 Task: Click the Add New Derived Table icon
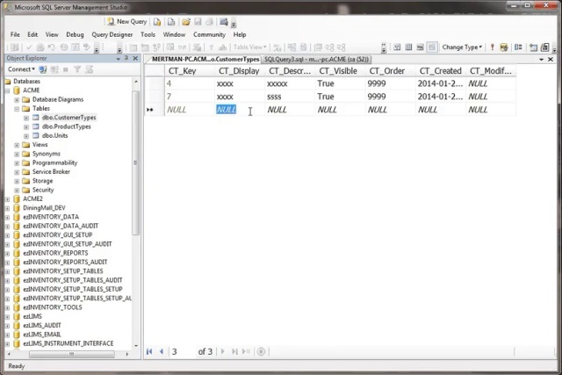(544, 47)
